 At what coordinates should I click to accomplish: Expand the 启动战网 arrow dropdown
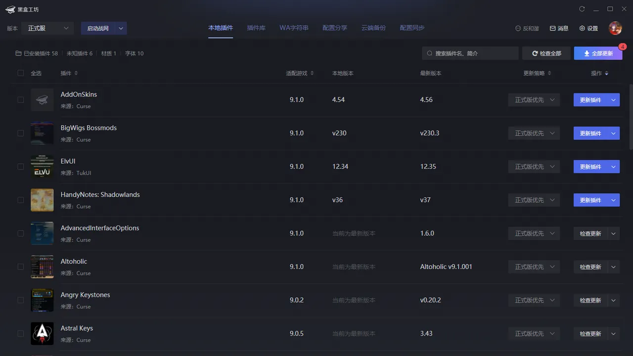(x=121, y=28)
